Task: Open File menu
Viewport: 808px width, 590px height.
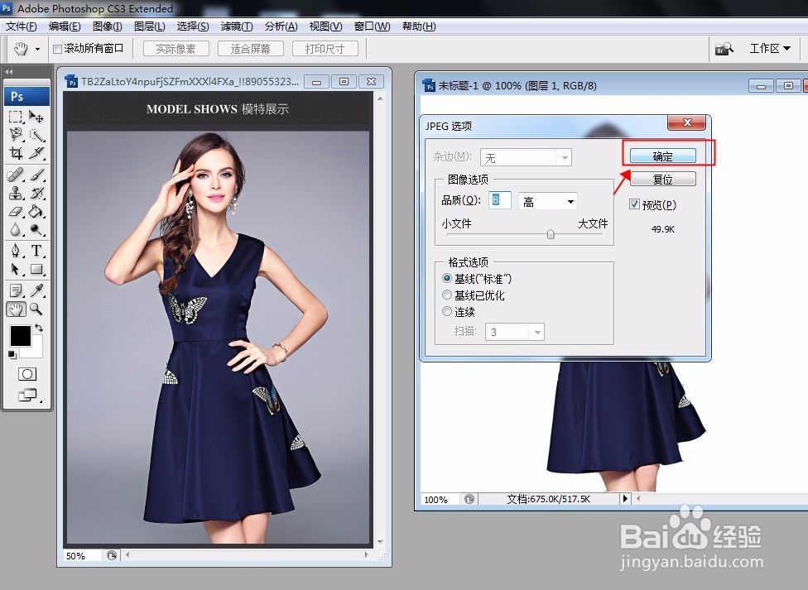Action: 22,26
